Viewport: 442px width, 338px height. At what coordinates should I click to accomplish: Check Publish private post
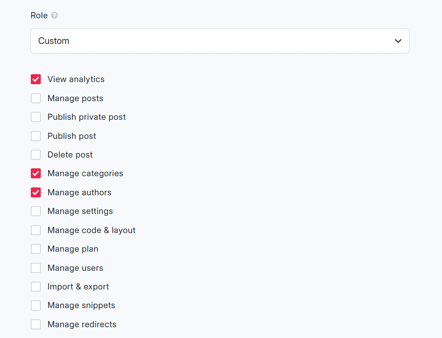pyautogui.click(x=36, y=117)
